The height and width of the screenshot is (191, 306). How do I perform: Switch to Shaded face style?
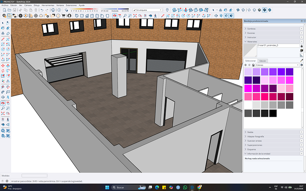259,10
